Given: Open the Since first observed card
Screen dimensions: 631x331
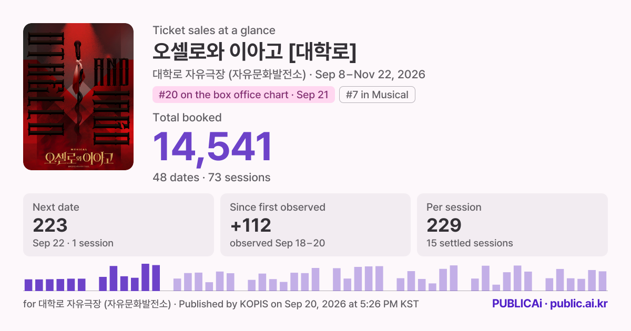Looking at the screenshot, I should pyautogui.click(x=315, y=225).
